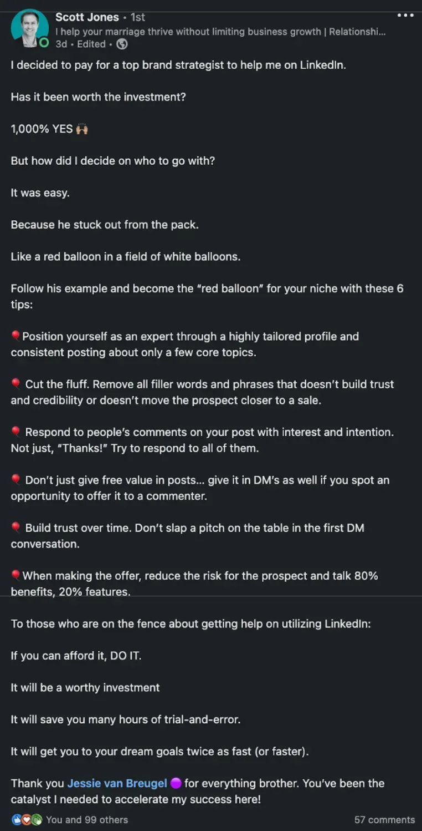Screen dimensions: 422x831
Task: Open the 57 comments link
Action: 384,819
